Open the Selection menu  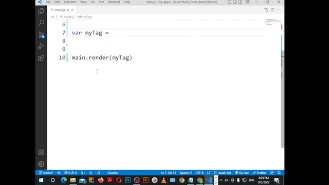pos(70,2)
